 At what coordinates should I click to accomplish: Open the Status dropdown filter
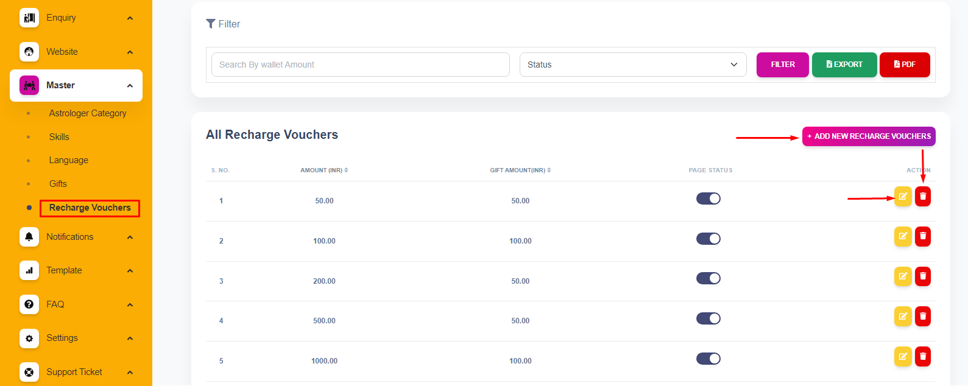pos(633,65)
